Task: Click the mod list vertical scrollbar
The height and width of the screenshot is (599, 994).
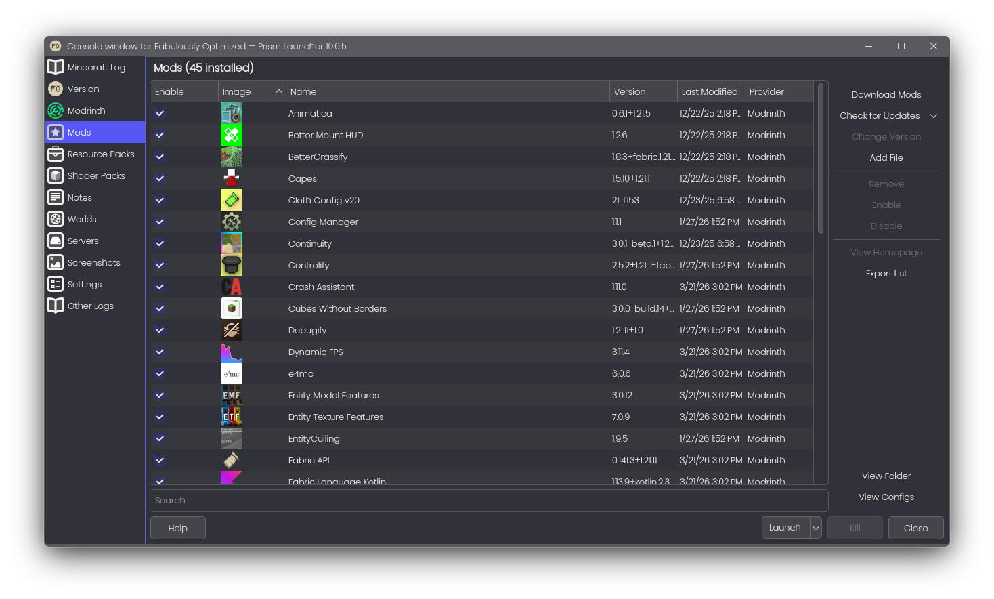Action: click(x=821, y=159)
